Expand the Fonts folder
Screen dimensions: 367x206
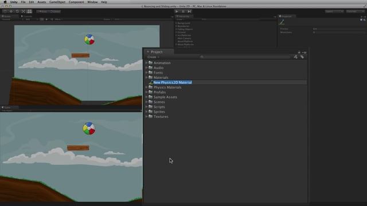click(147, 73)
